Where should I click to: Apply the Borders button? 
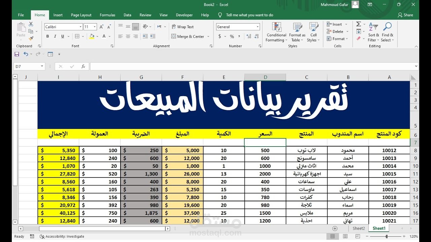[77, 36]
